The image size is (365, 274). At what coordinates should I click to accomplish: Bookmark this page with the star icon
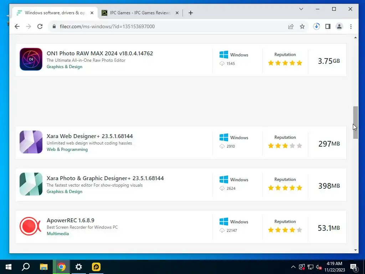pyautogui.click(x=302, y=26)
